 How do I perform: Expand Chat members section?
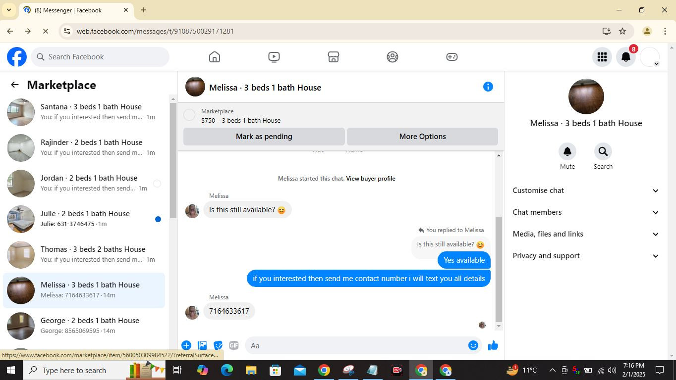[586, 212]
